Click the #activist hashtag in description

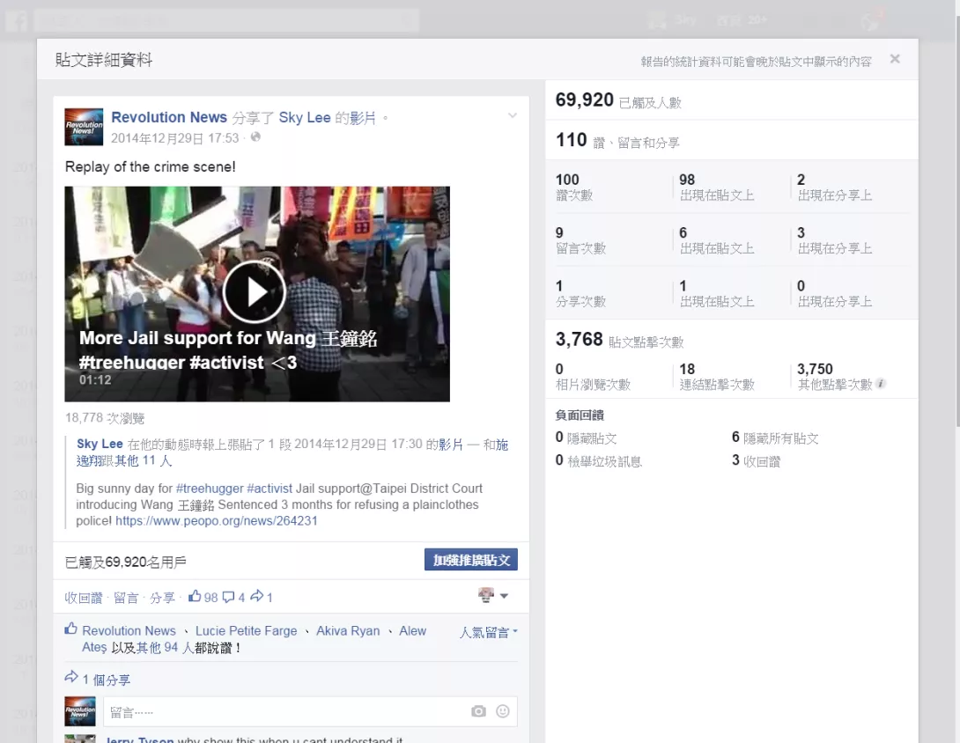[x=270, y=489]
